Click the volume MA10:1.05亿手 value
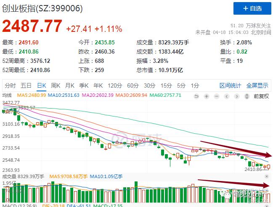Viewport: 273px width, 207px height. click(106, 176)
